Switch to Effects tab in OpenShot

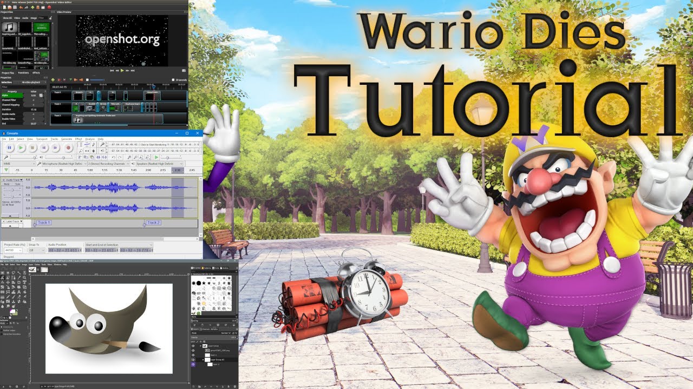tap(36, 73)
